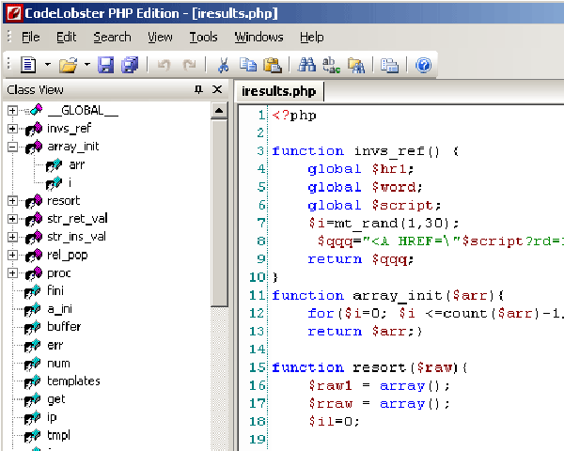Screen dimensions: 564x451
Task: Open Find with the binoculars icon
Action: [305, 65]
